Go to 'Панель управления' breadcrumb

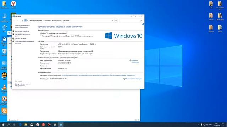pos(35,20)
